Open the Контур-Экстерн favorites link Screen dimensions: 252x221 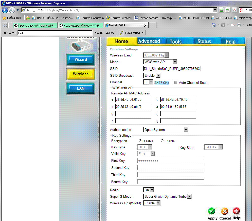pyautogui.click(x=119, y=18)
